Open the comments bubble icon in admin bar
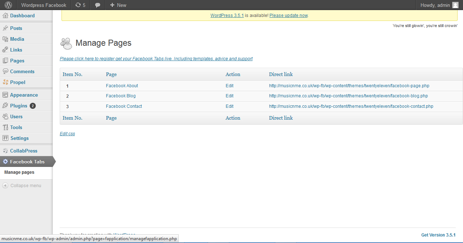463x243 pixels. click(98, 5)
